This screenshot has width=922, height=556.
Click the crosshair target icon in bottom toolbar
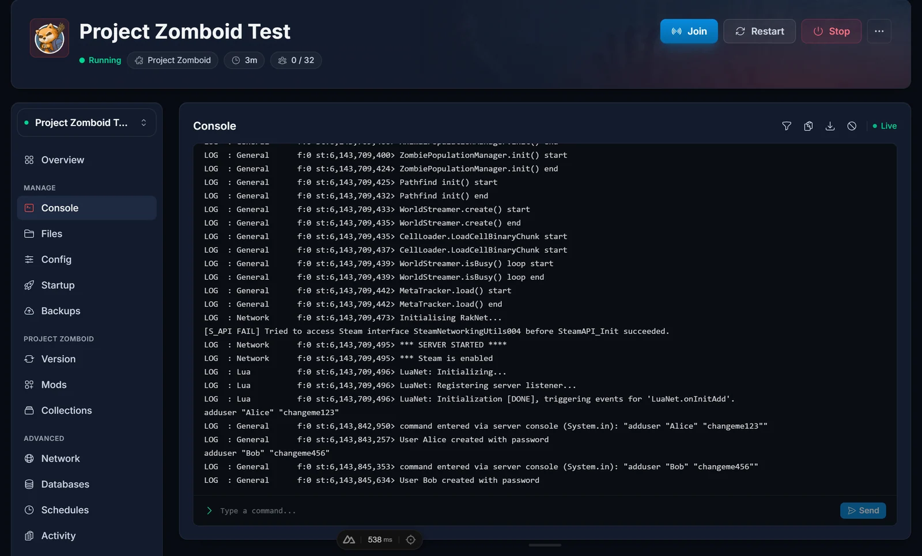pyautogui.click(x=411, y=540)
